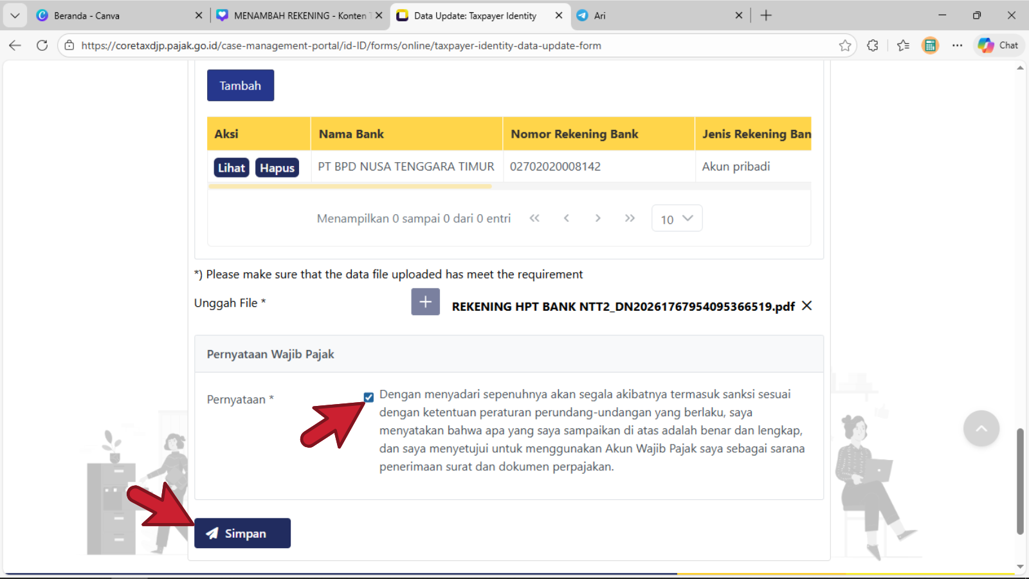The image size is (1029, 579).
Task: Uncheck the Pernyataan declaration checkbox
Action: tap(369, 397)
